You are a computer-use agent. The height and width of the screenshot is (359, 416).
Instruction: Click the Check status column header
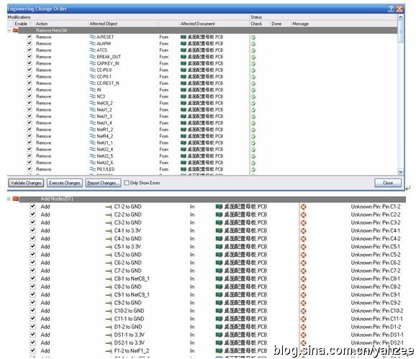256,24
